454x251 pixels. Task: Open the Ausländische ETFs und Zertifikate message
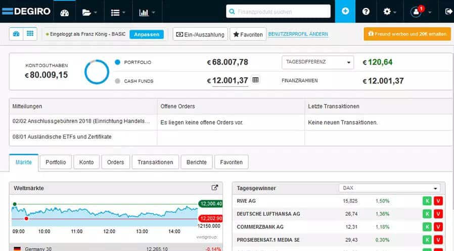(x=62, y=137)
